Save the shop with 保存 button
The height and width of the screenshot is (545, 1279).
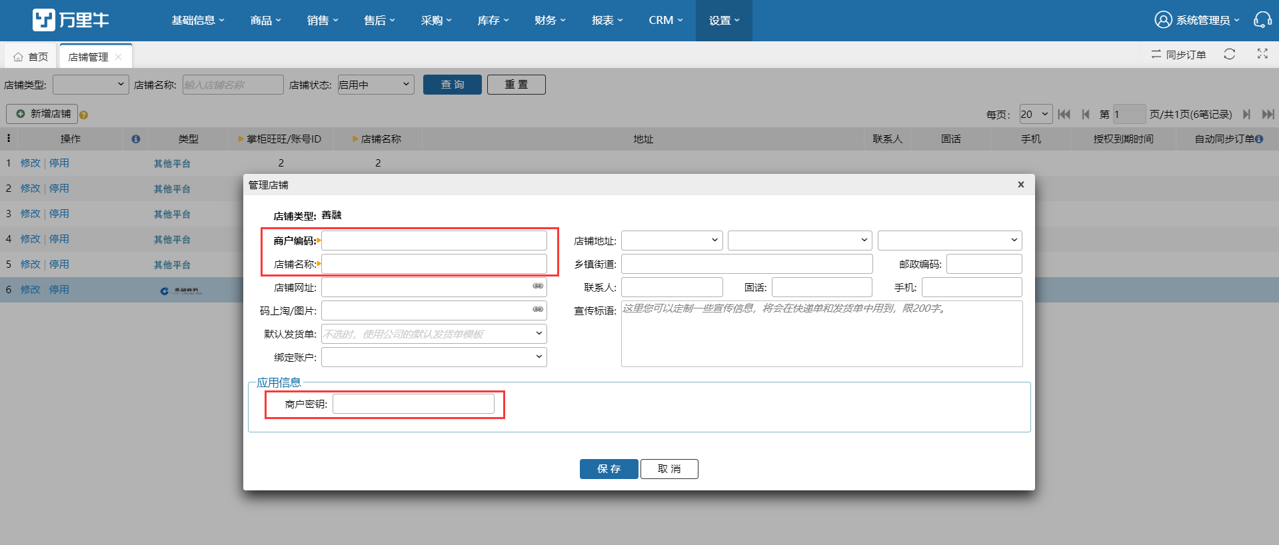click(609, 469)
